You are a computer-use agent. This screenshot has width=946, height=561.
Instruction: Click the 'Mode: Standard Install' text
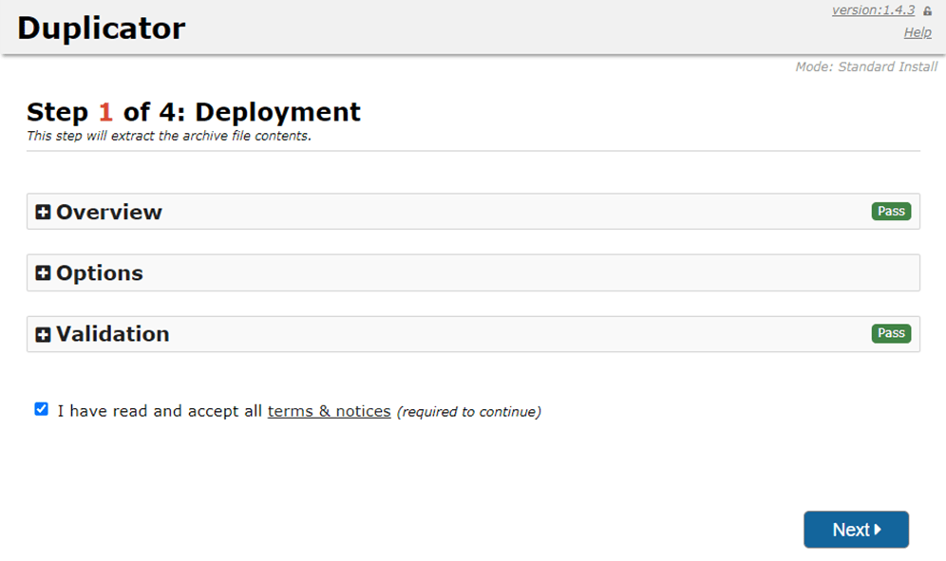coord(866,67)
